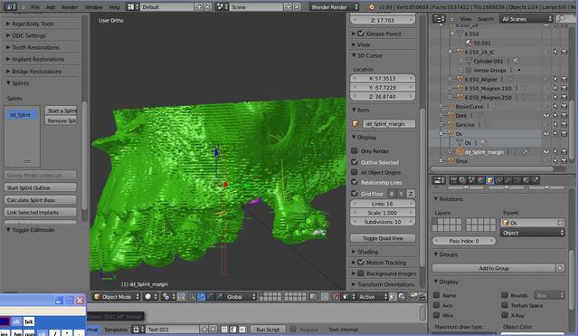Toggle the Relationship Lines checkbox
579x336 pixels.
click(355, 182)
